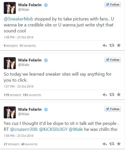The width and height of the screenshot is (125, 150).
Task: Follow Wale from the first tweet
Action: pyautogui.click(x=112, y=4)
